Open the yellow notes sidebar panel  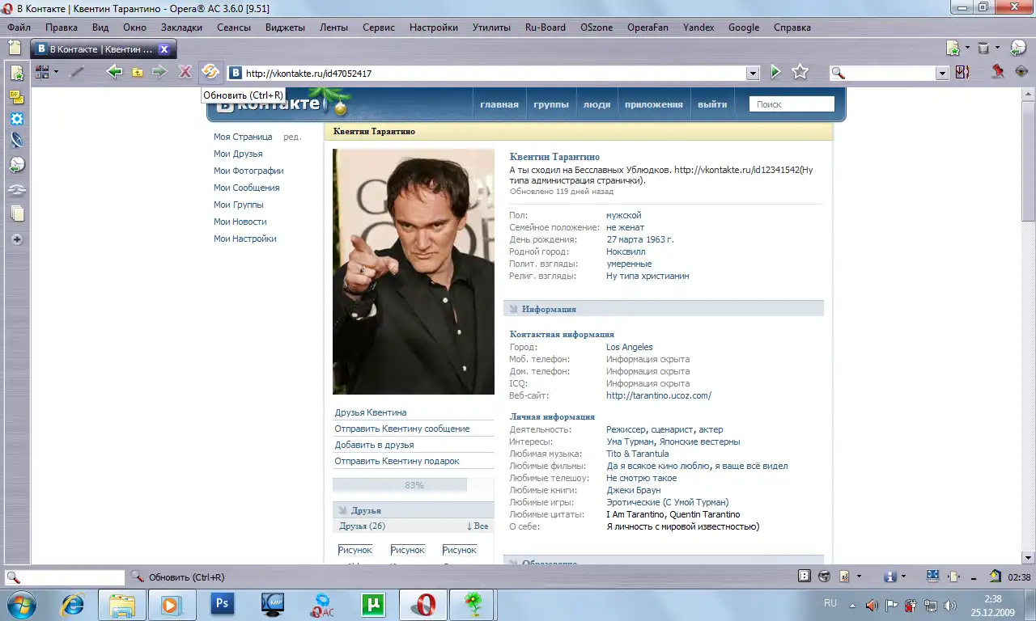(x=16, y=97)
